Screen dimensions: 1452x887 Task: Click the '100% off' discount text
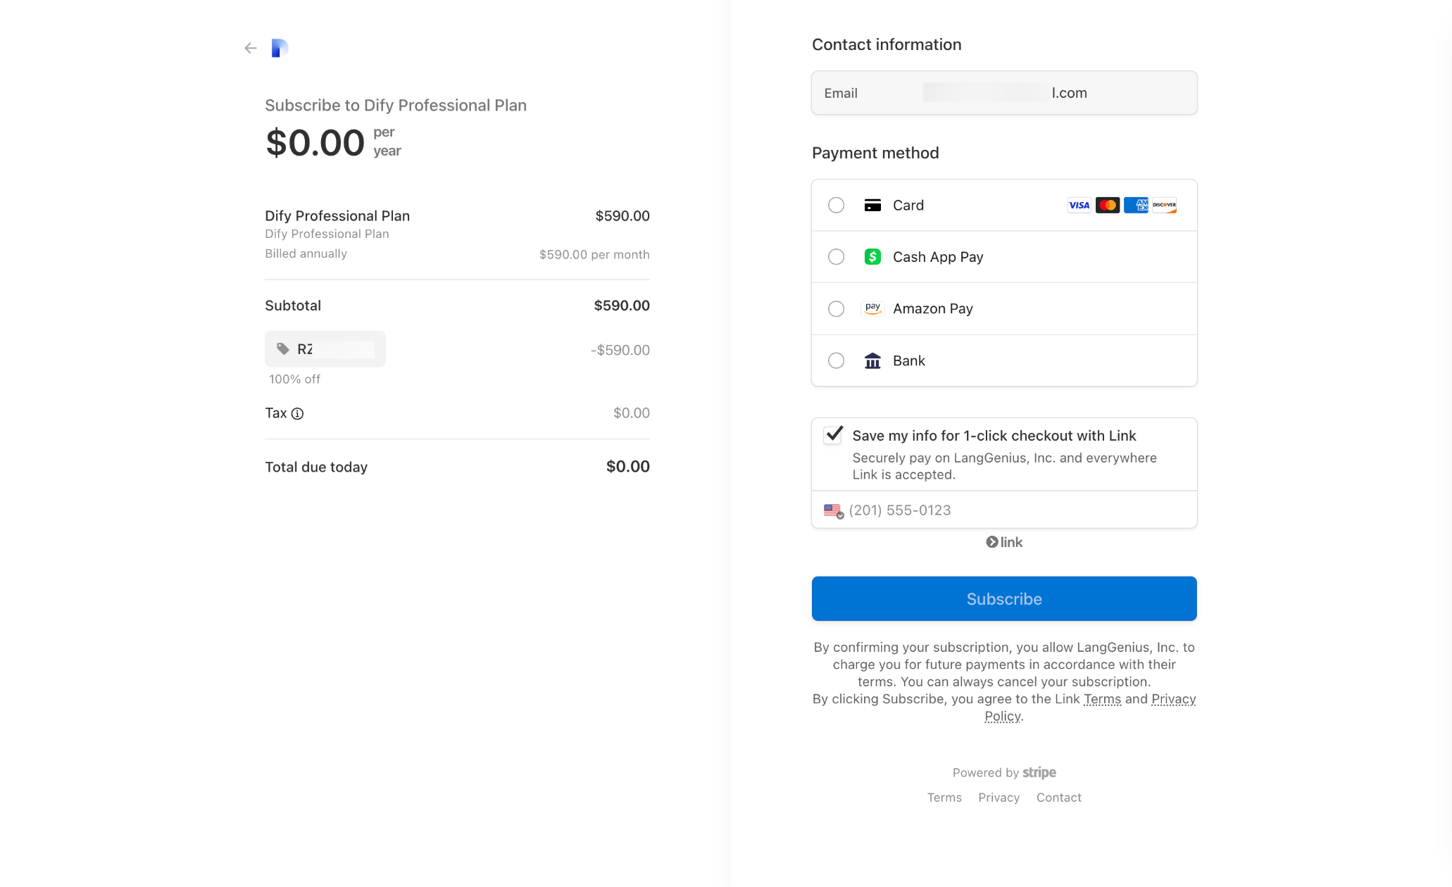pos(294,379)
